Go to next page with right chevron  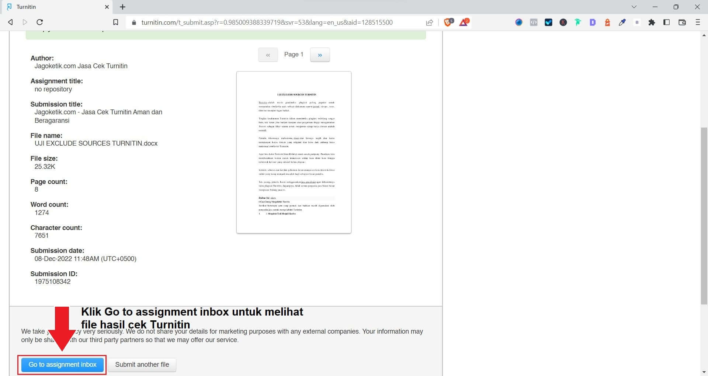click(x=320, y=55)
